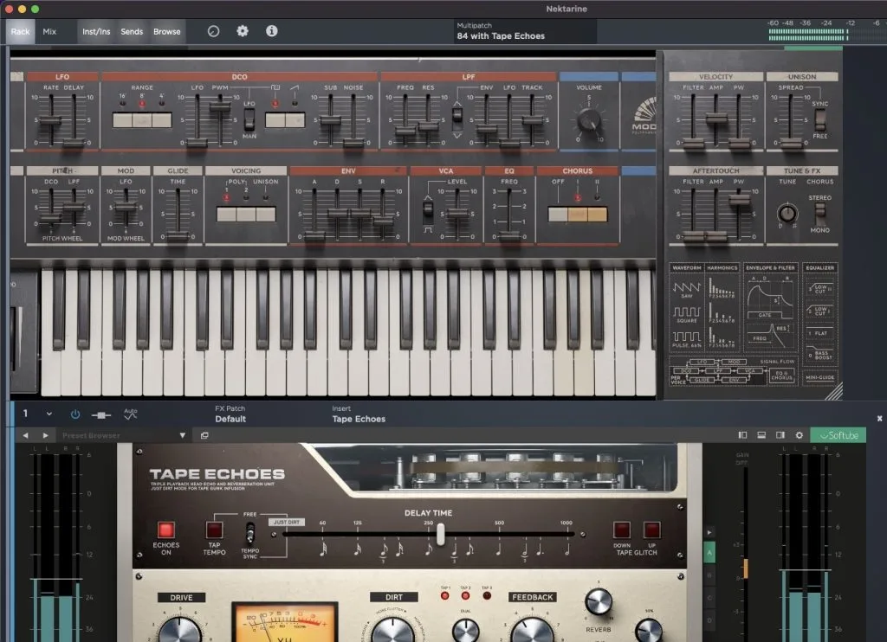887x642 pixels.
Task: Open the Sends tab
Action: coord(132,32)
